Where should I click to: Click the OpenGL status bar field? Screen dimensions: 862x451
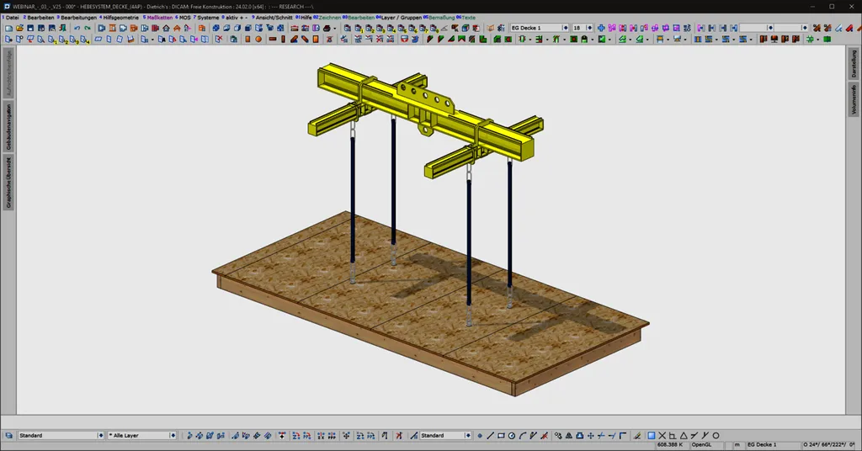tap(701, 444)
